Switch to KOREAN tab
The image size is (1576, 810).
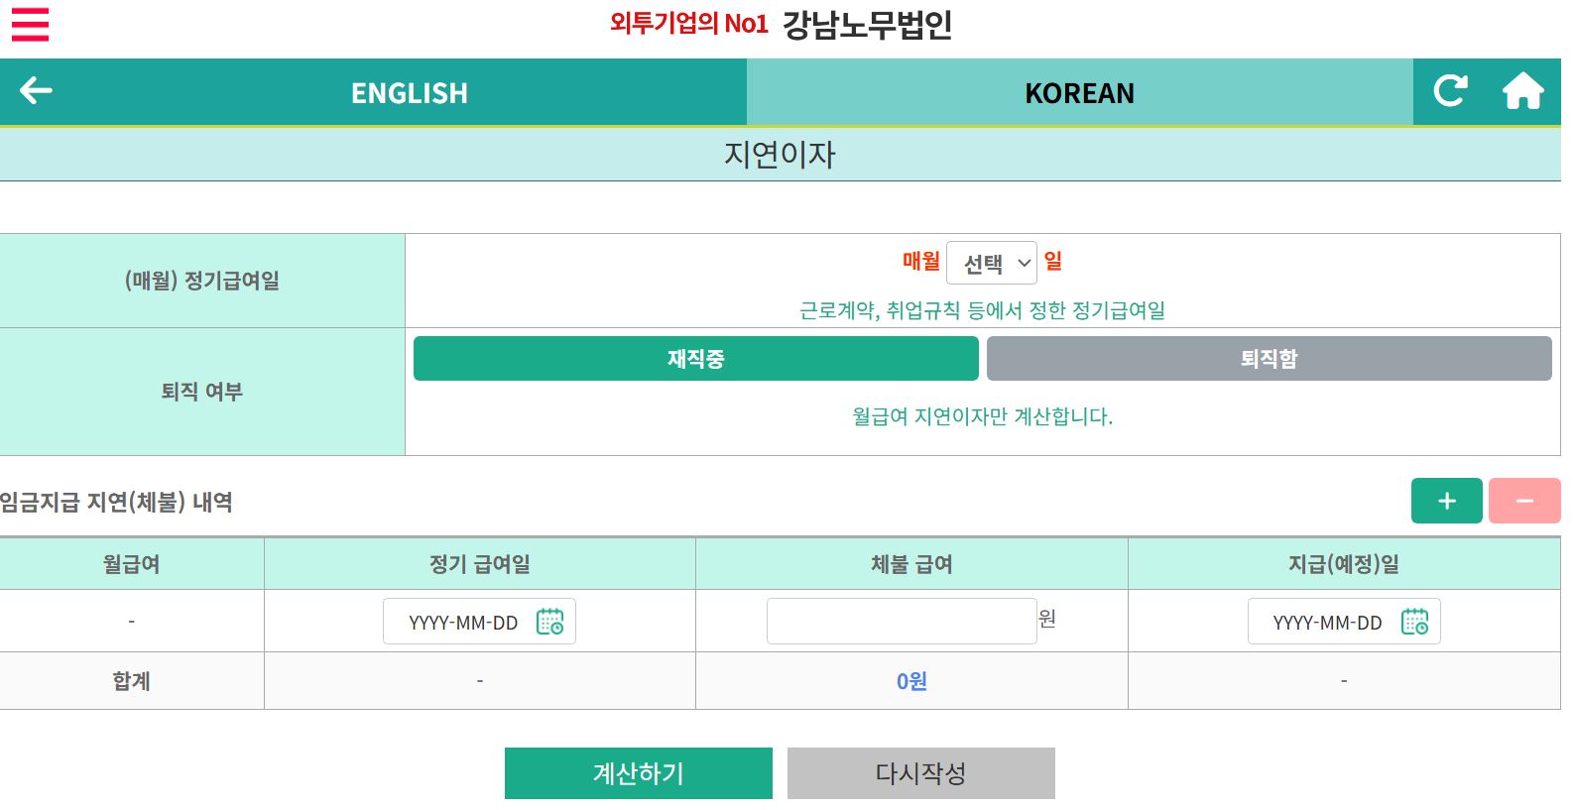[1079, 93]
